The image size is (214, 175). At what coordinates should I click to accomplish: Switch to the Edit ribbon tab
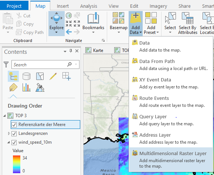point(134,6)
